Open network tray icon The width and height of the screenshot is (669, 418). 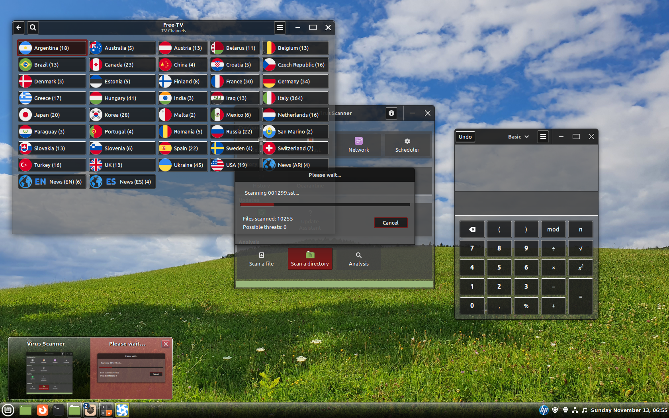pyautogui.click(x=575, y=410)
